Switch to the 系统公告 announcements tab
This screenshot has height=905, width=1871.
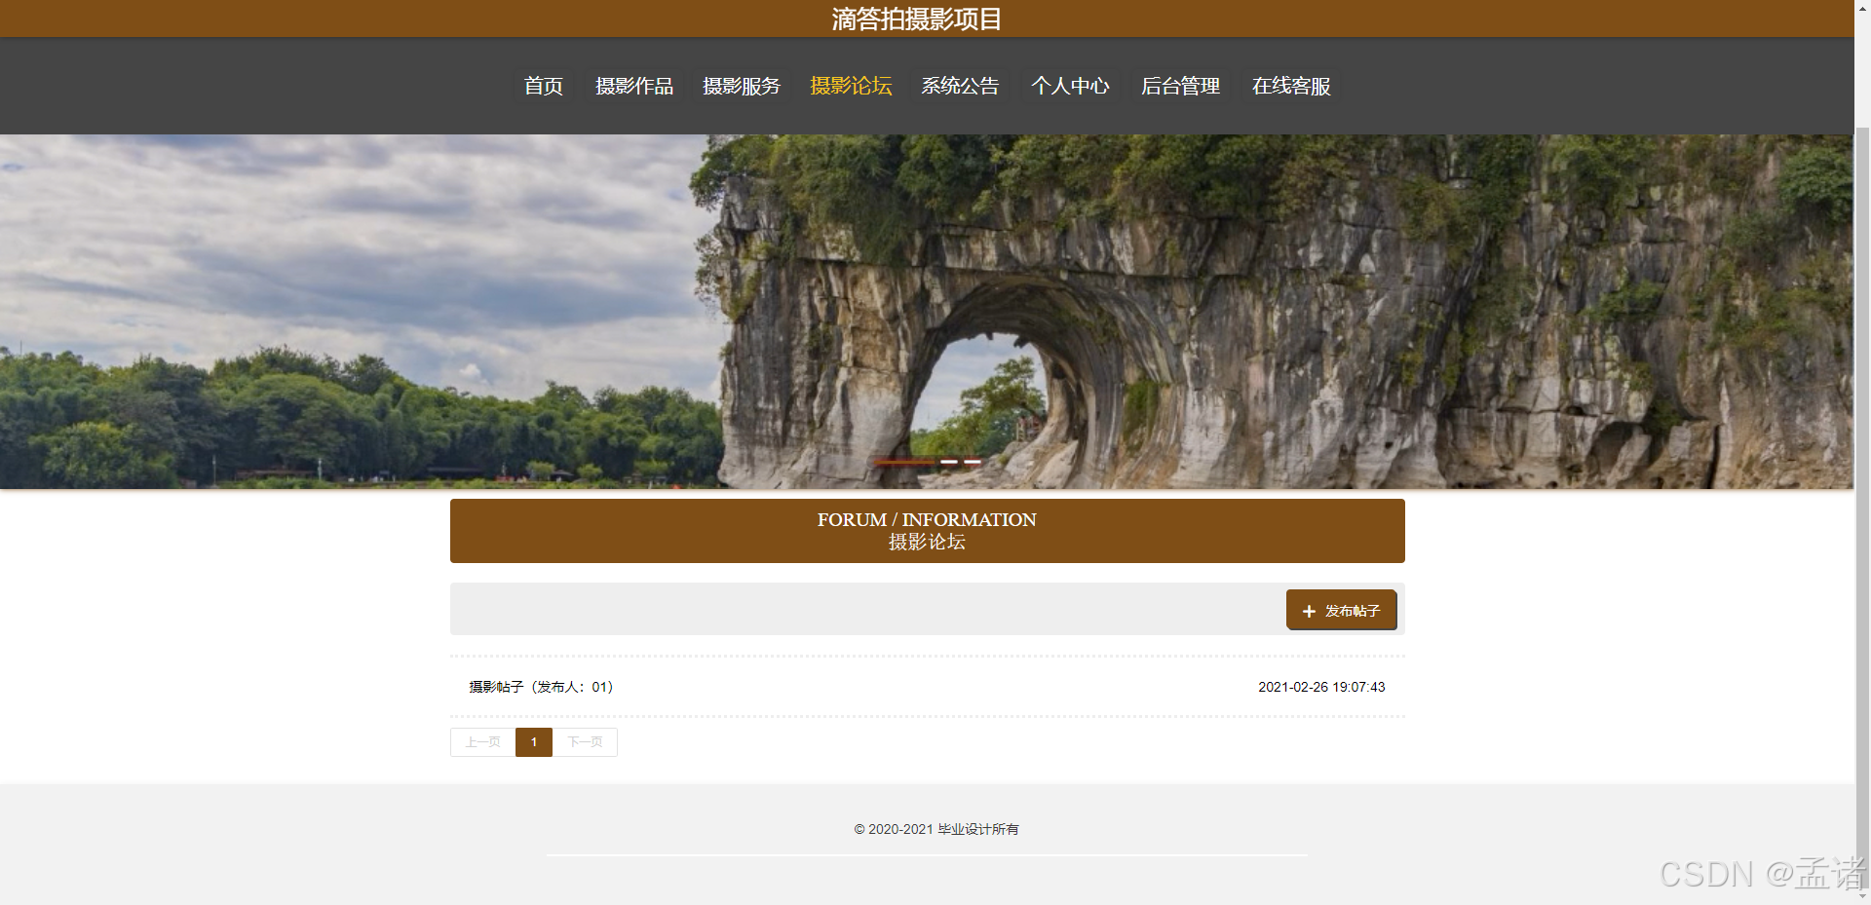(x=961, y=86)
